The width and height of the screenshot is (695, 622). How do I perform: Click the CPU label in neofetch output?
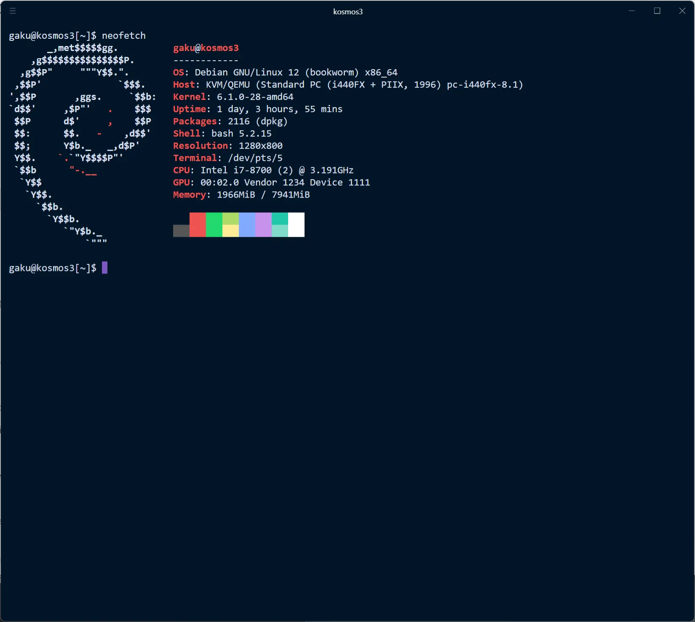181,170
